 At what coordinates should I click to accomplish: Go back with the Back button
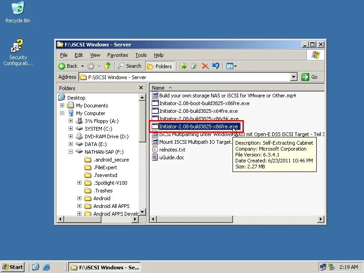[69, 66]
